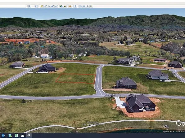Viewport: 185px width, 138px height.
Task: Select the Add Image Overlay tool
Action: coord(53,6)
